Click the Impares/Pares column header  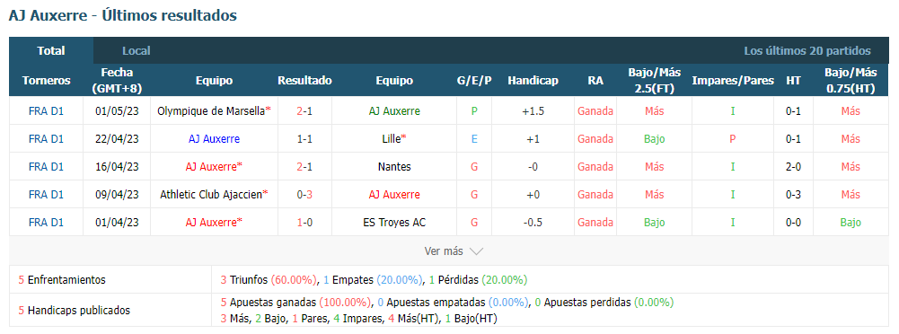click(733, 81)
